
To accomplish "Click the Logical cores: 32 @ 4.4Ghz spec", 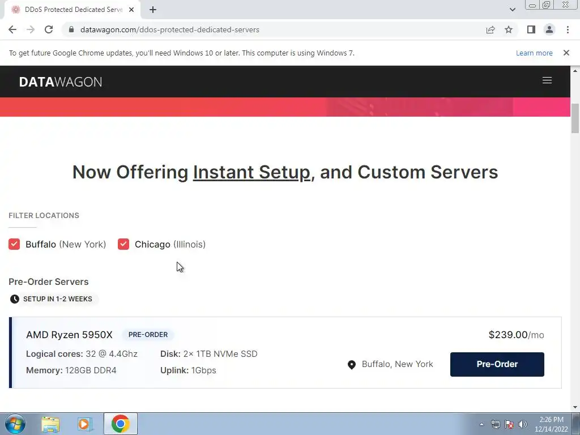I will [82, 354].
